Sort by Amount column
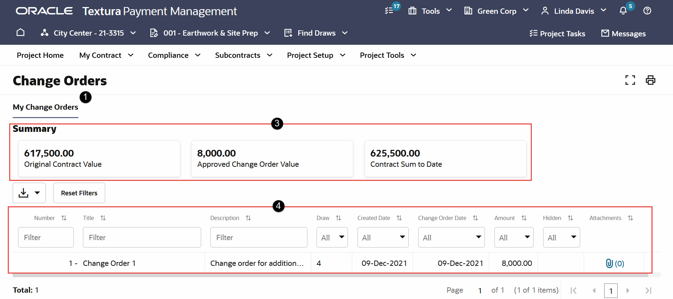This screenshot has height=299, width=673. click(x=524, y=218)
